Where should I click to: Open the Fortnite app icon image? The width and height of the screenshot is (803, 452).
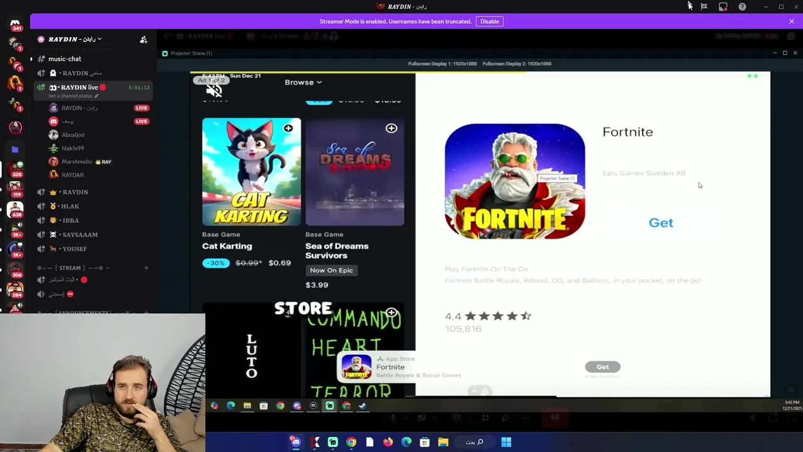[x=515, y=181]
